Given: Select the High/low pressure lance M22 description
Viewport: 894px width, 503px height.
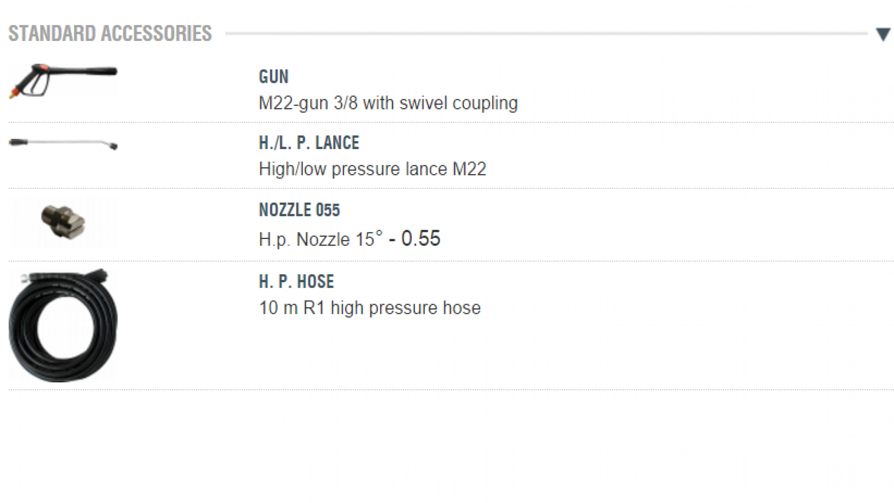Looking at the screenshot, I should point(372,169).
